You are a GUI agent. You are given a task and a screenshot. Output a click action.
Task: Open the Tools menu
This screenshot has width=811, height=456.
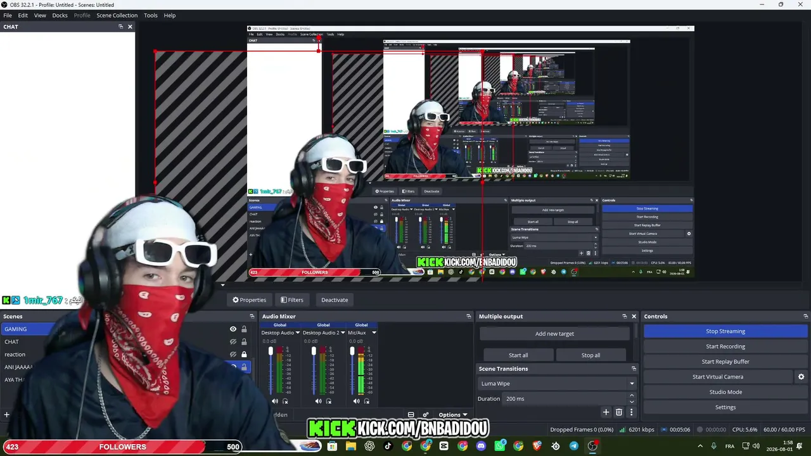pyautogui.click(x=151, y=15)
